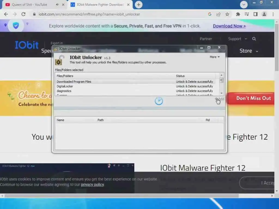Open the user profile icon
279x209 pixels.
[264, 14]
